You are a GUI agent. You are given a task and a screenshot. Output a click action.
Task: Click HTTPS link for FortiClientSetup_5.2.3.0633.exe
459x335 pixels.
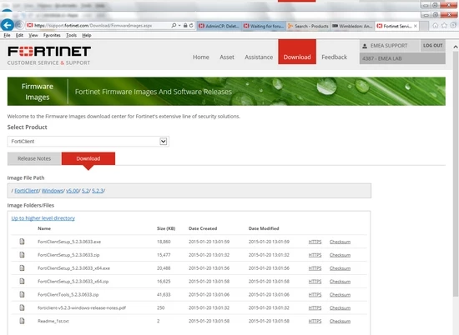tap(315, 242)
